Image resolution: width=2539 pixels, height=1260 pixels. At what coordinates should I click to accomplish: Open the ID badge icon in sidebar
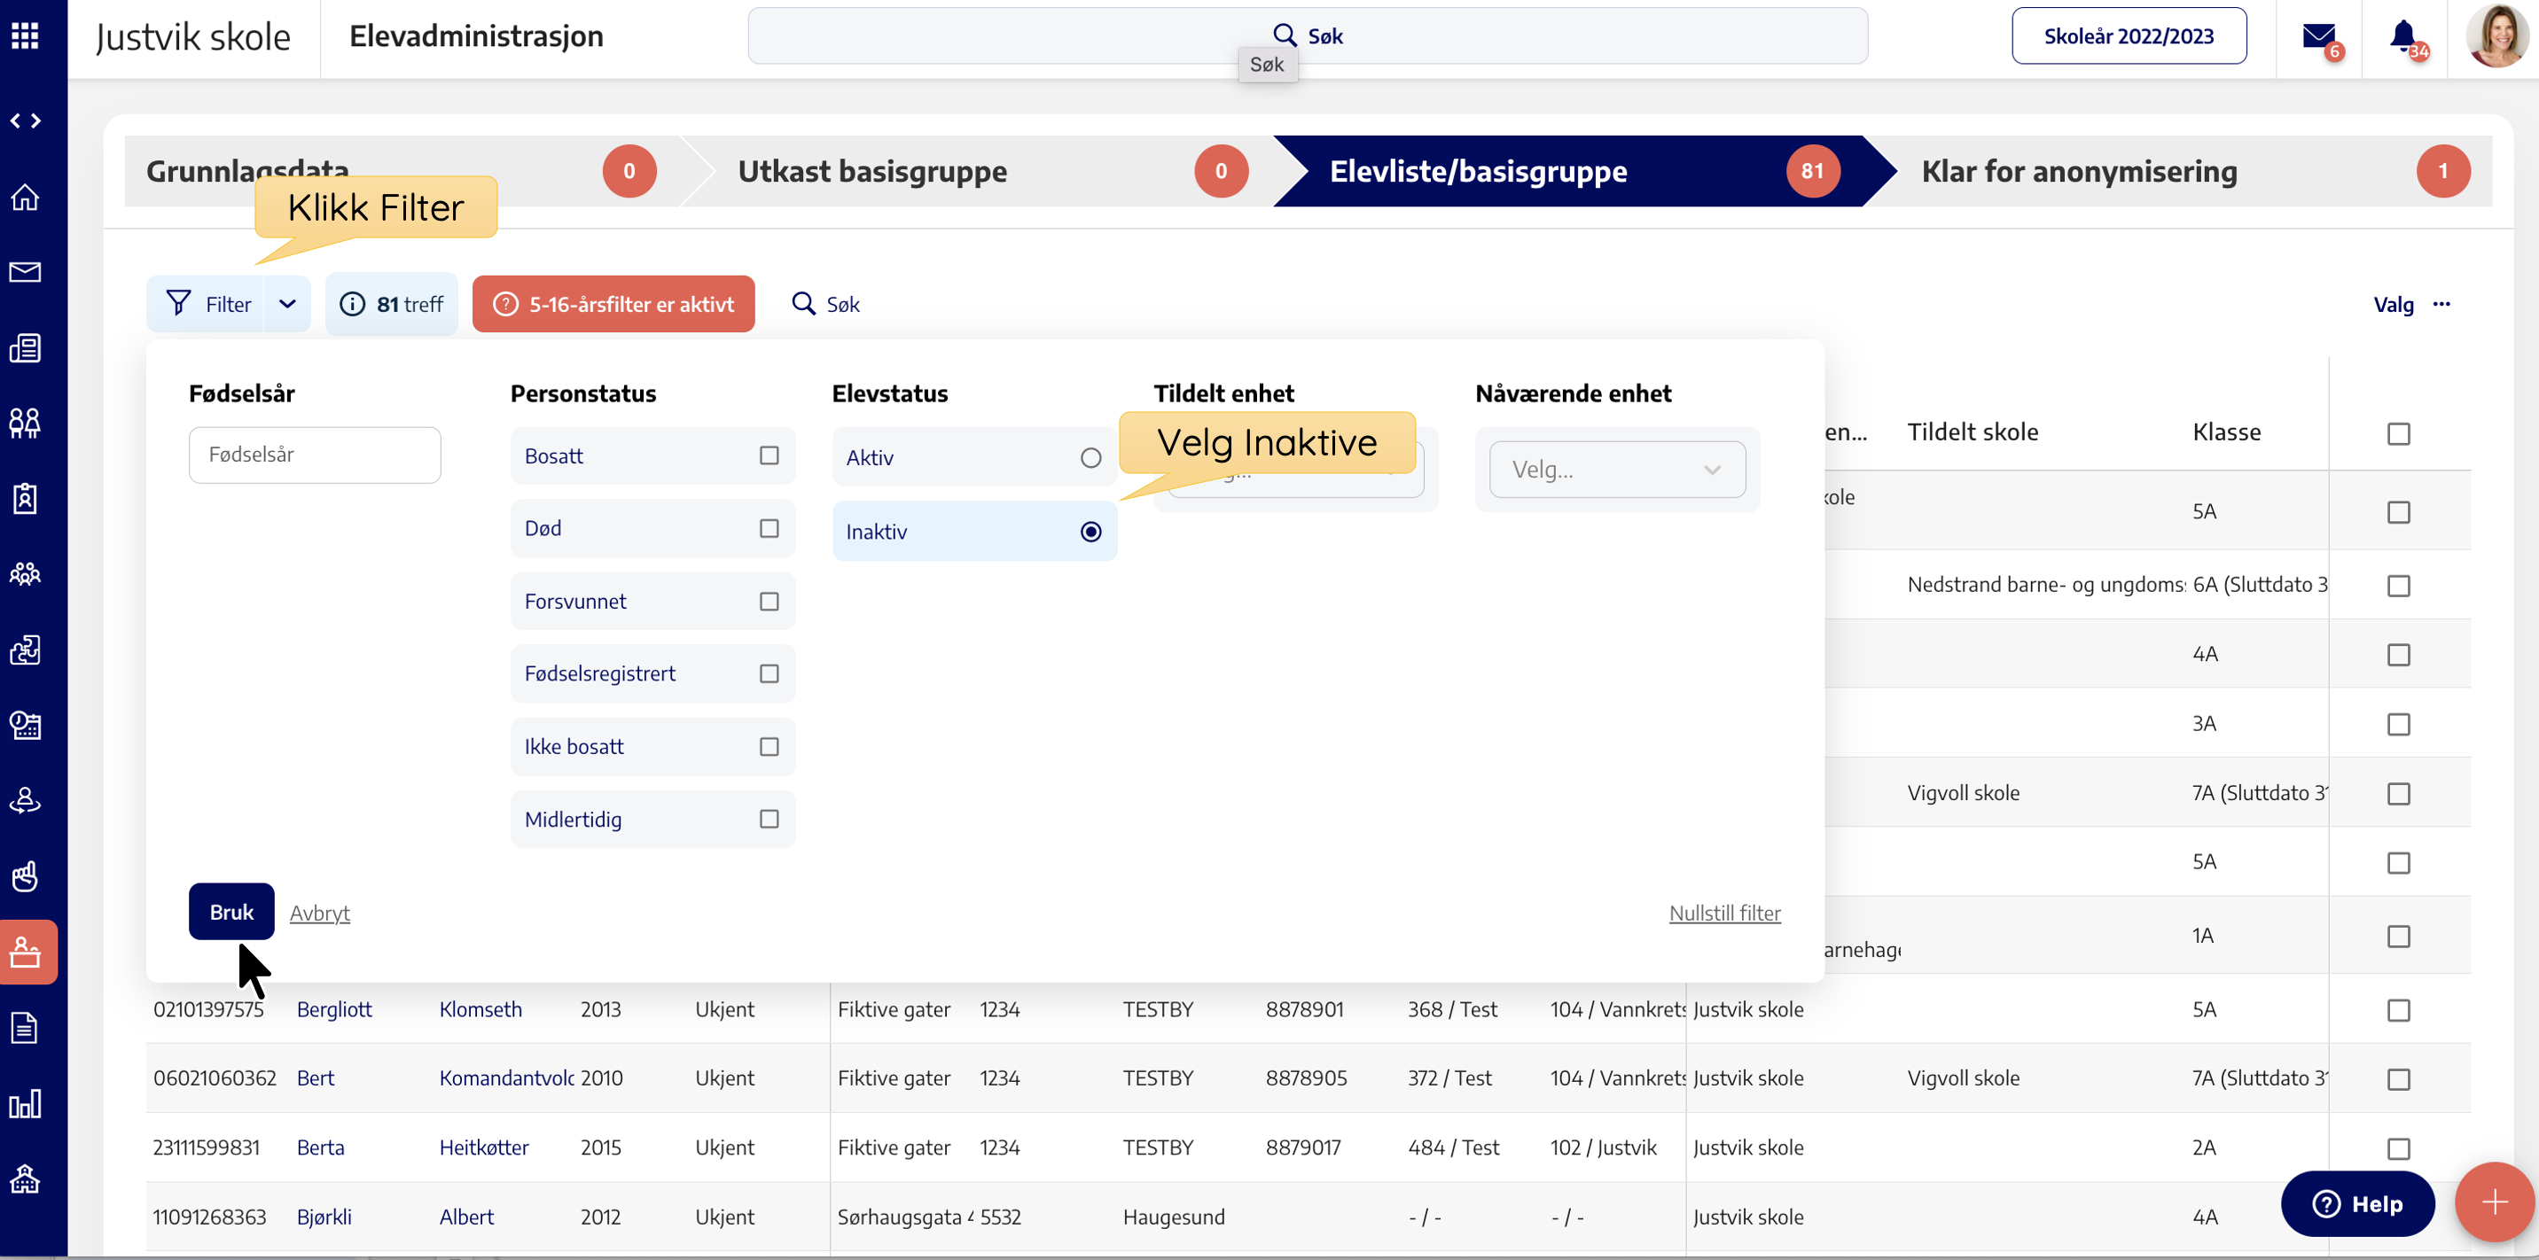click(x=25, y=499)
